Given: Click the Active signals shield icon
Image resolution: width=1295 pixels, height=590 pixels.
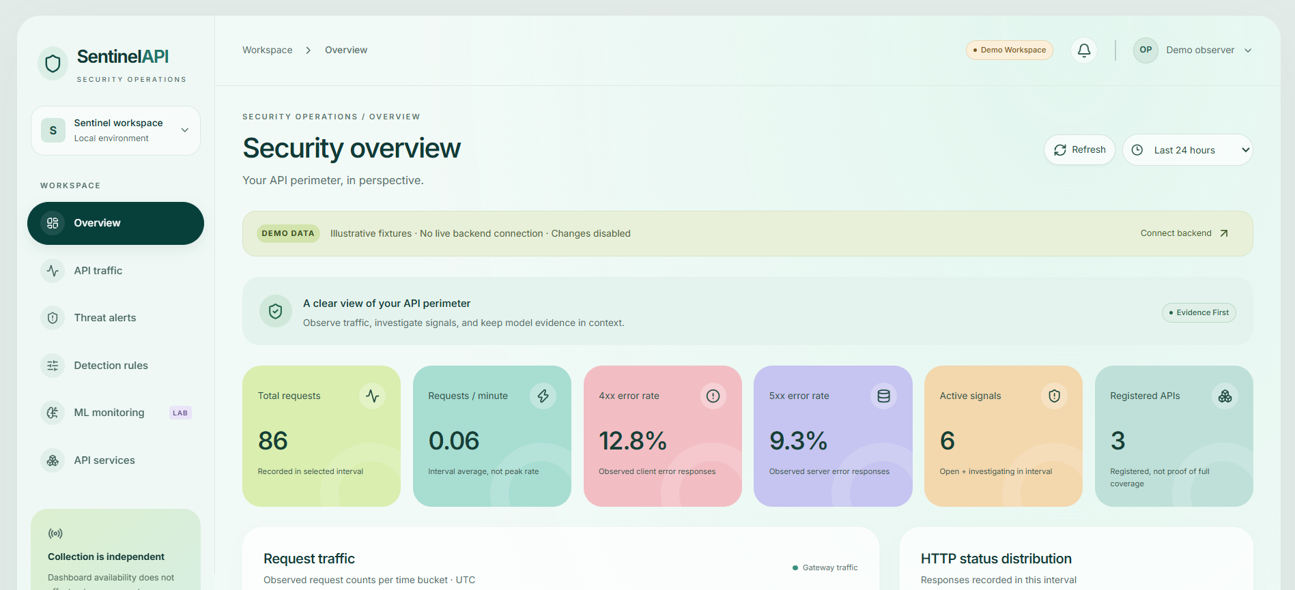Looking at the screenshot, I should pos(1054,396).
